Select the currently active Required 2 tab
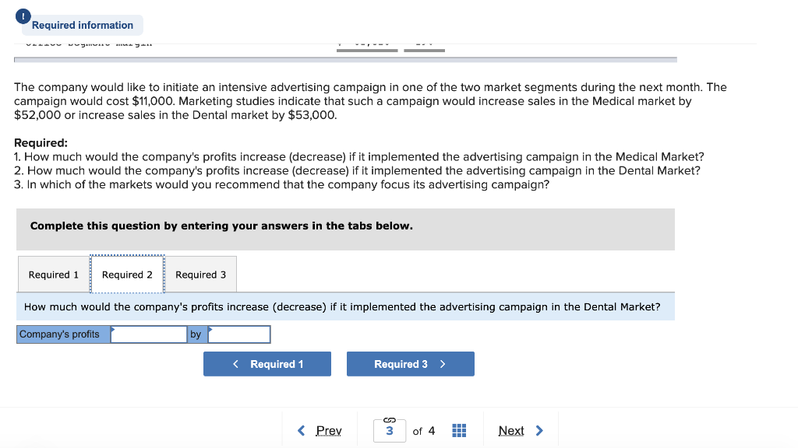This screenshot has width=798, height=448. coord(127,274)
